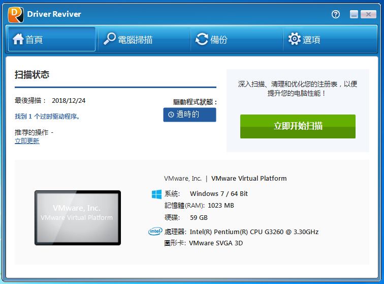Screen dimensions: 384x284
Task: Click the Windows 7 / 64 Bit text
Action: (219, 194)
